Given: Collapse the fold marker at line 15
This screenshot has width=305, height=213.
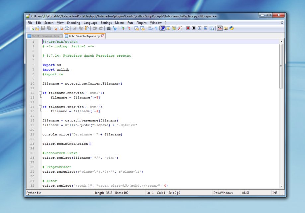Looking at the screenshot, I should tap(40, 107).
